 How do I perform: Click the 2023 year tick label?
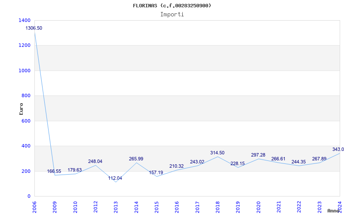coord(319,207)
